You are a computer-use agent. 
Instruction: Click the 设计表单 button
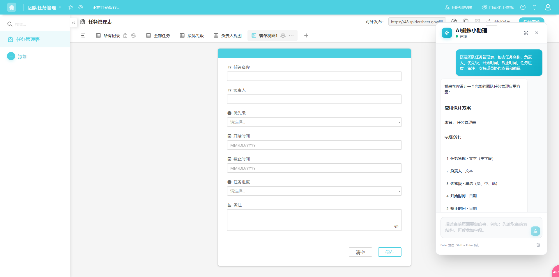tap(531, 21)
